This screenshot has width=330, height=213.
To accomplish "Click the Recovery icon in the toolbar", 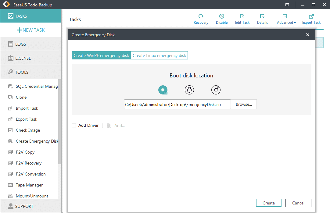I will (x=201, y=18).
